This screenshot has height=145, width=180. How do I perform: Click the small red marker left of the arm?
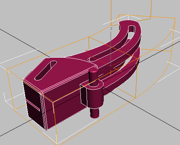[86, 51]
